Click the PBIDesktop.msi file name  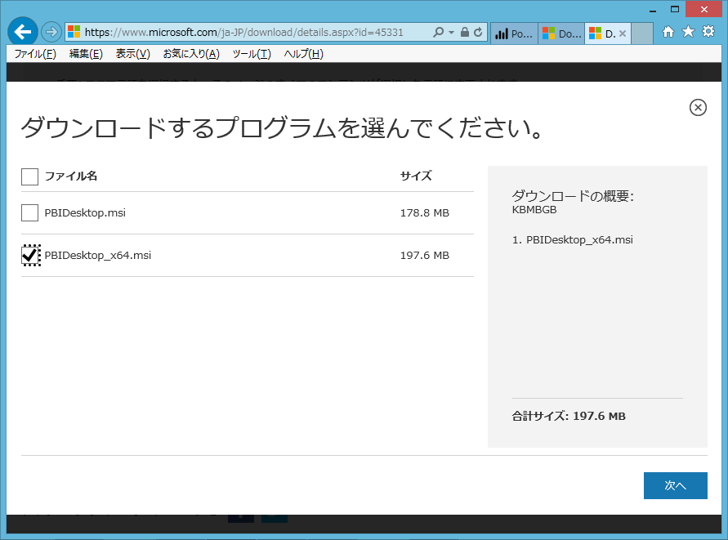click(85, 212)
